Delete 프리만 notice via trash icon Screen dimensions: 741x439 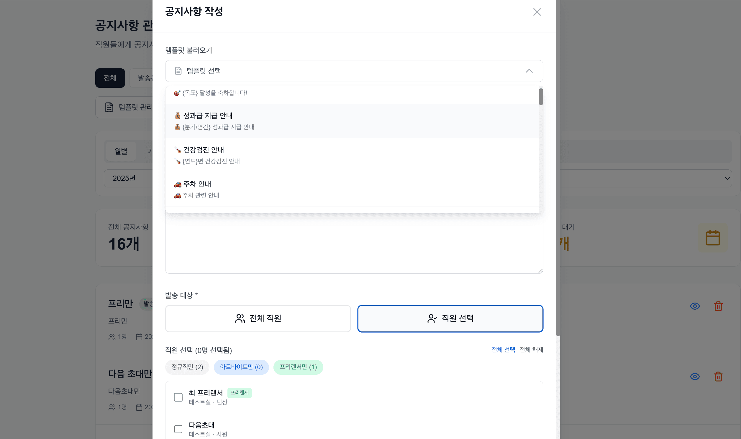click(x=718, y=306)
